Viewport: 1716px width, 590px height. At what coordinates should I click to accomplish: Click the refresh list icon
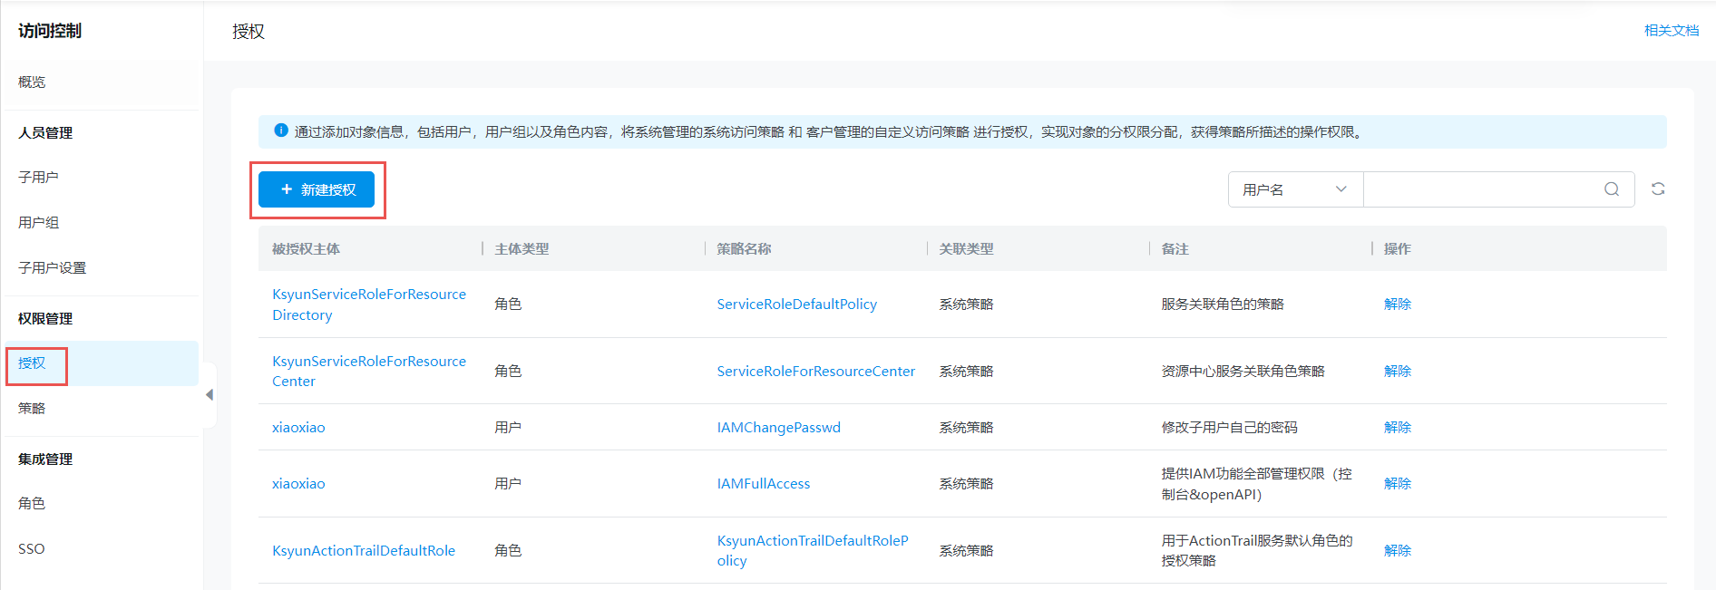pos(1657,189)
